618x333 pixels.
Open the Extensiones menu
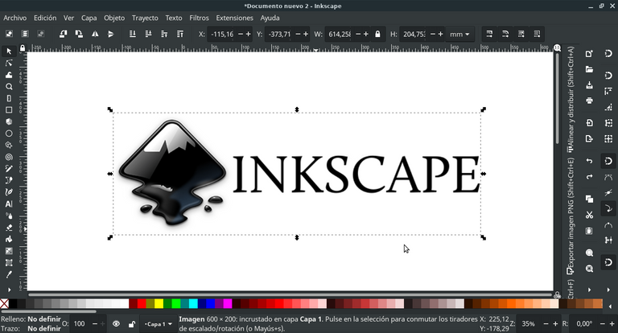(234, 18)
